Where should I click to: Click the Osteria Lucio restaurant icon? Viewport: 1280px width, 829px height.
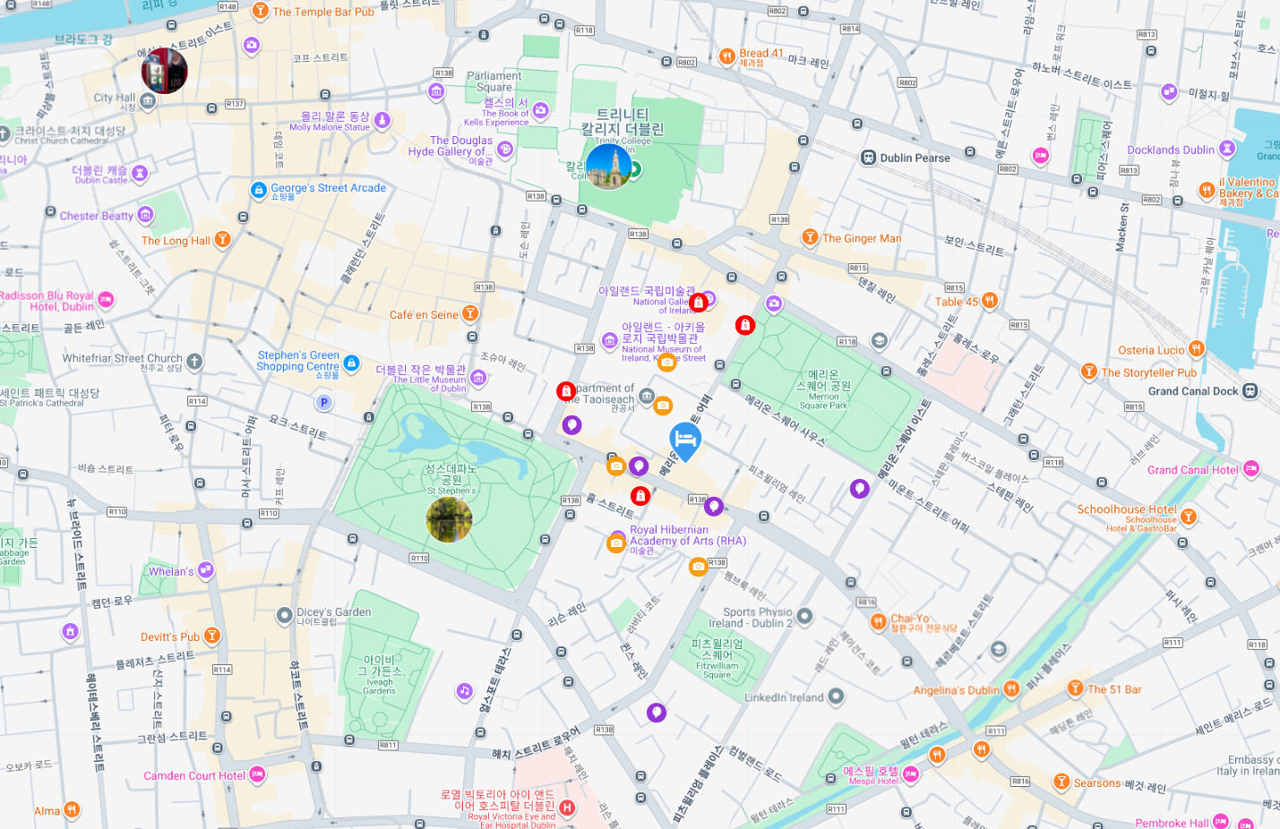tap(1197, 349)
